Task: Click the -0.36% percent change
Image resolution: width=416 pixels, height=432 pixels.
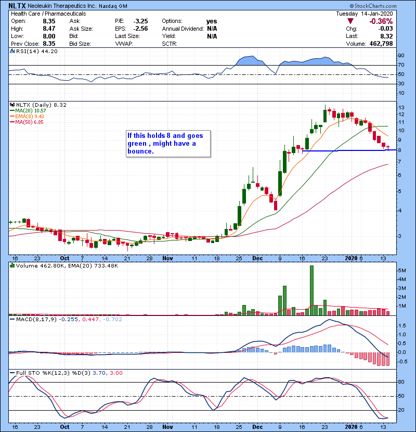Action: (381, 21)
